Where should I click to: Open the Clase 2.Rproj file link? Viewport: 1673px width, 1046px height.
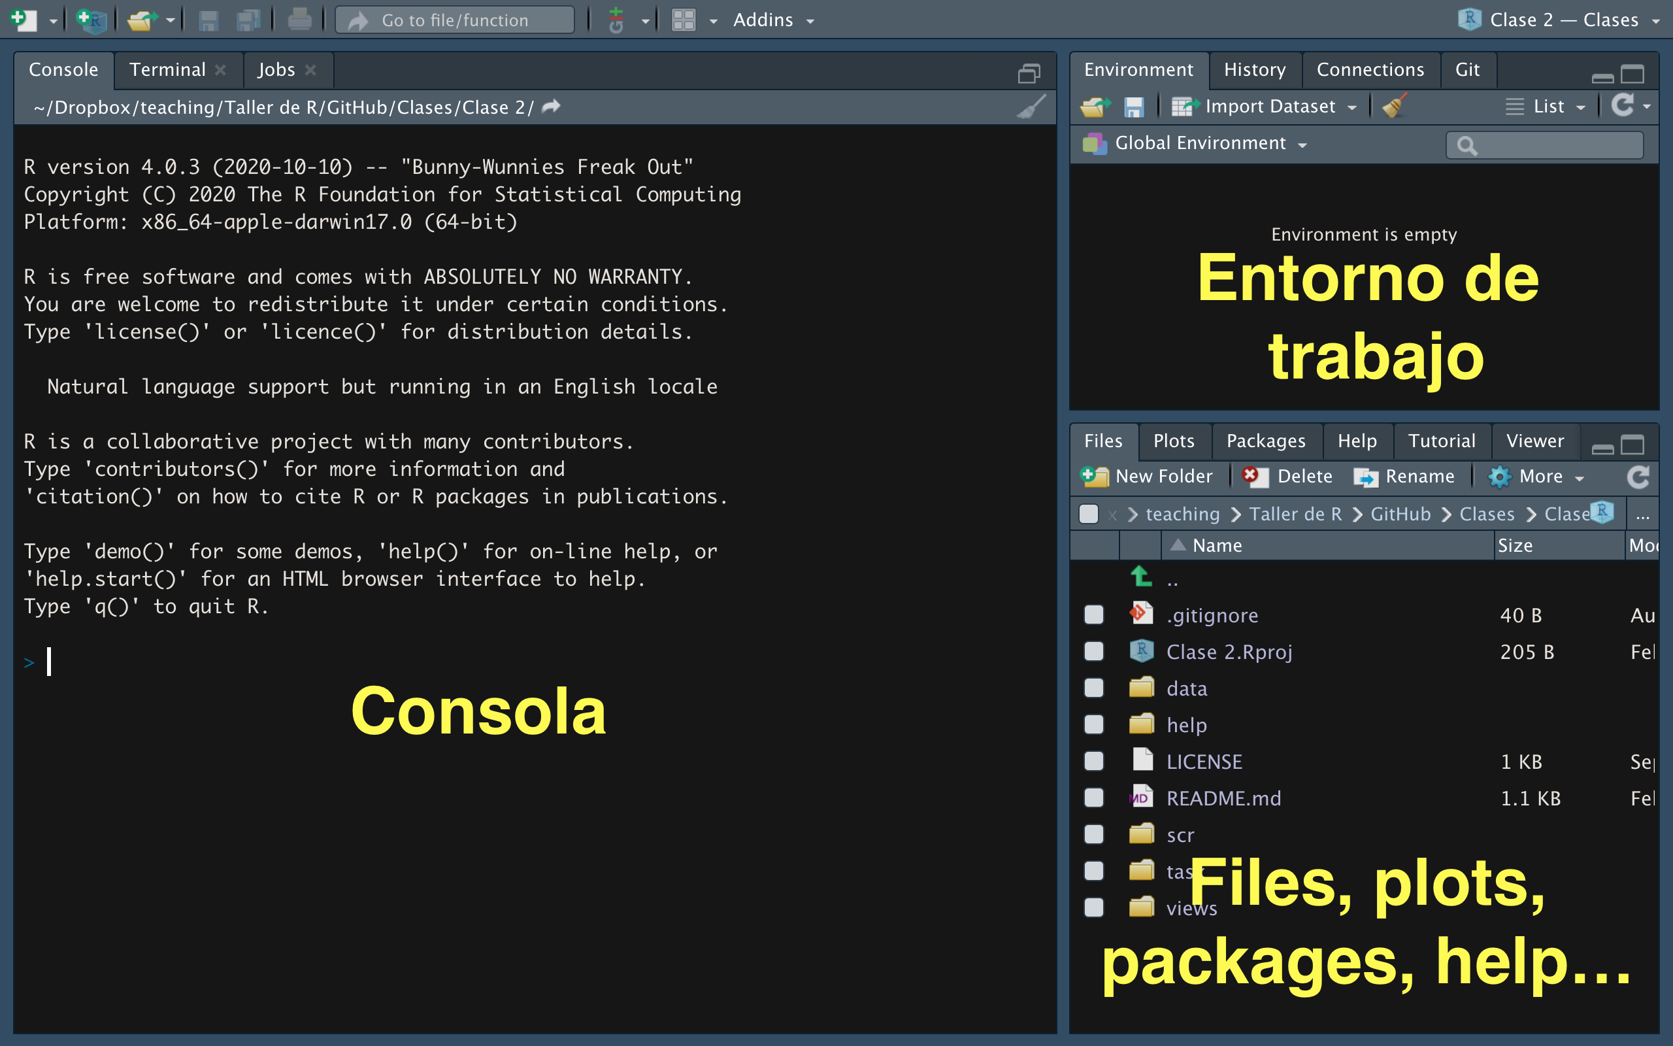tap(1229, 652)
